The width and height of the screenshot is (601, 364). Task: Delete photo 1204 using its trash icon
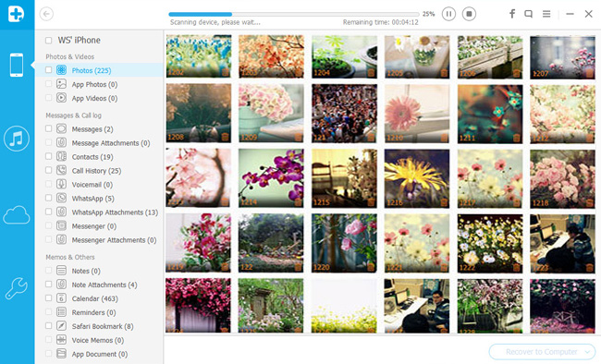tap(371, 72)
